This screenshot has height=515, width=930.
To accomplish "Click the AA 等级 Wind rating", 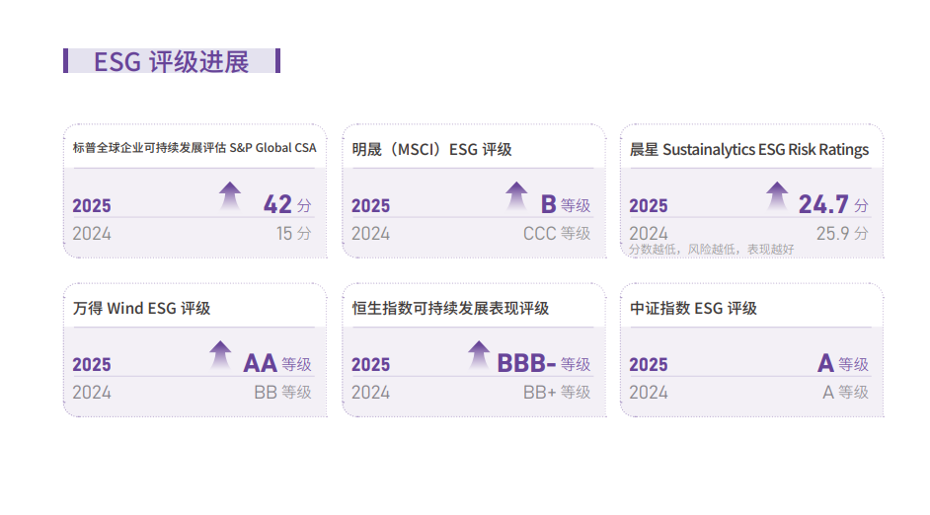I will click(276, 363).
